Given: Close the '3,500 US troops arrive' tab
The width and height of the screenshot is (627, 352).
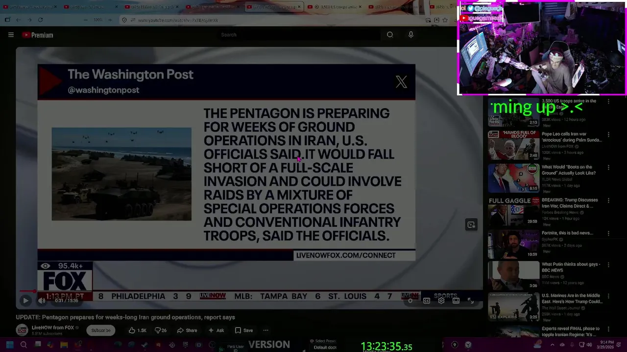Looking at the screenshot, I should coord(360,7).
